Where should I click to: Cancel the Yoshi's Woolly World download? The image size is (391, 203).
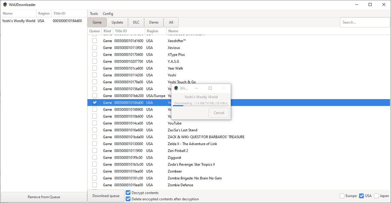click(219, 113)
